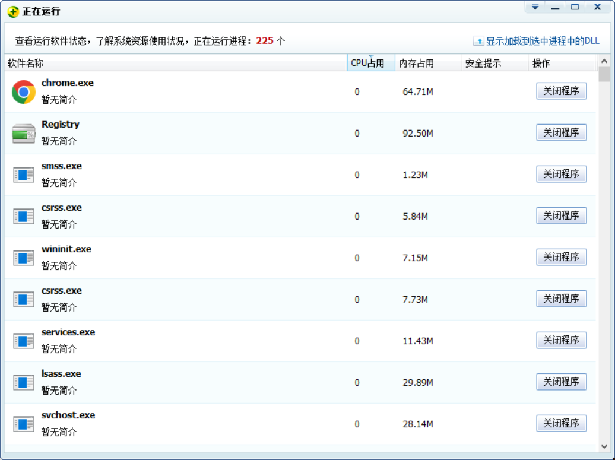
Task: Click the smss.exe process icon
Action: point(24,175)
